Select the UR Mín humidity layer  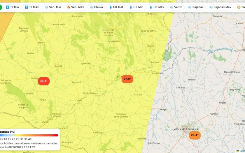click(136, 7)
